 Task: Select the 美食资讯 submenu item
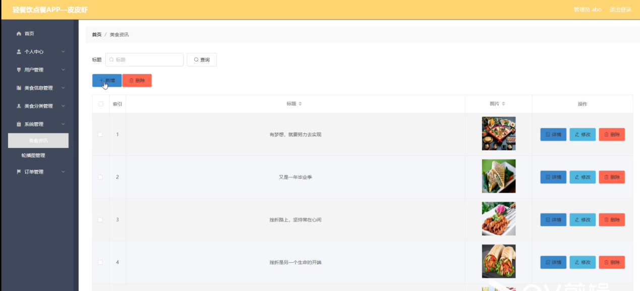coord(38,140)
